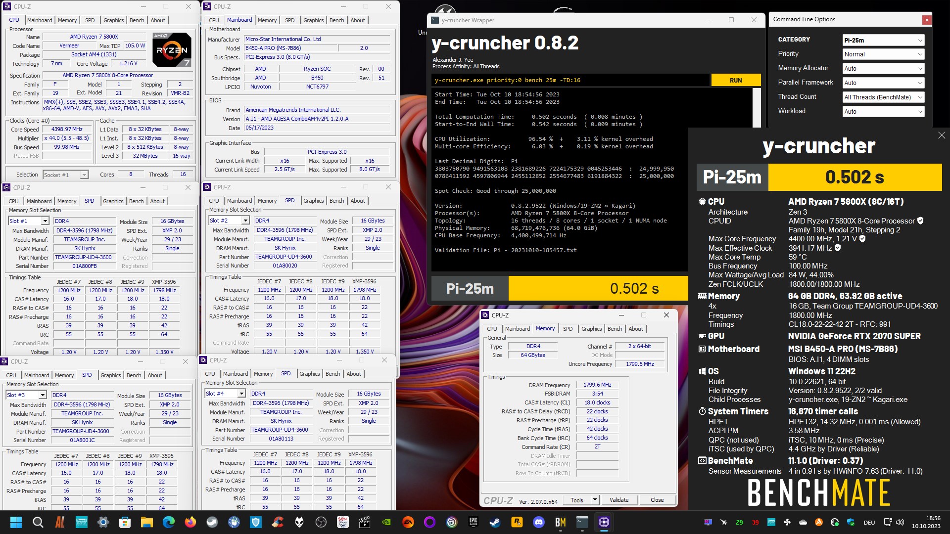
Task: Click the 0.502 s score in BenchMate panel
Action: (x=855, y=177)
